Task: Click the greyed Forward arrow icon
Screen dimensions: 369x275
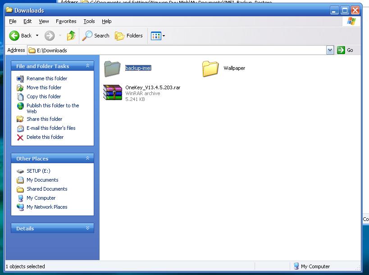Action: (x=50, y=36)
